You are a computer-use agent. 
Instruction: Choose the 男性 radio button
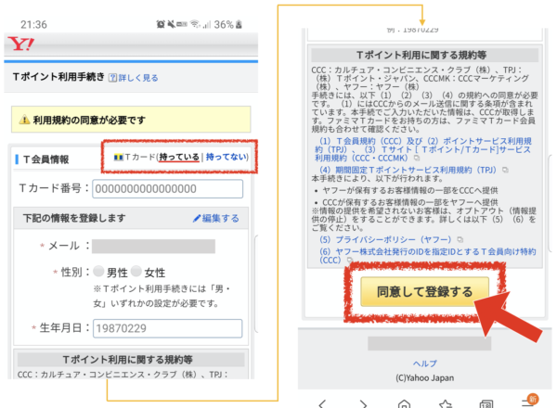98,272
